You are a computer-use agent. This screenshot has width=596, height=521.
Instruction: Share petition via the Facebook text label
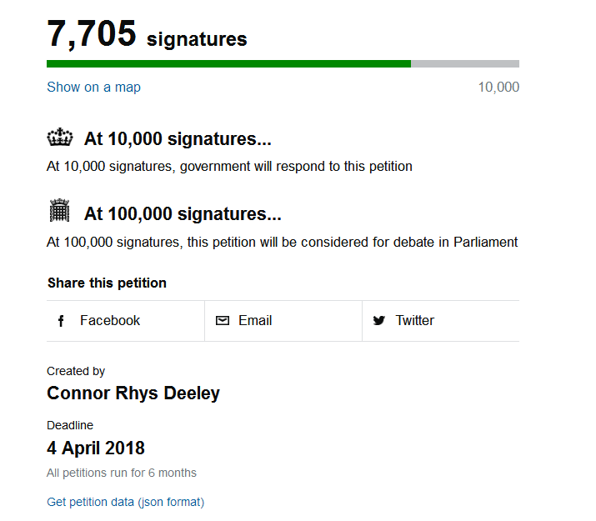[110, 321]
